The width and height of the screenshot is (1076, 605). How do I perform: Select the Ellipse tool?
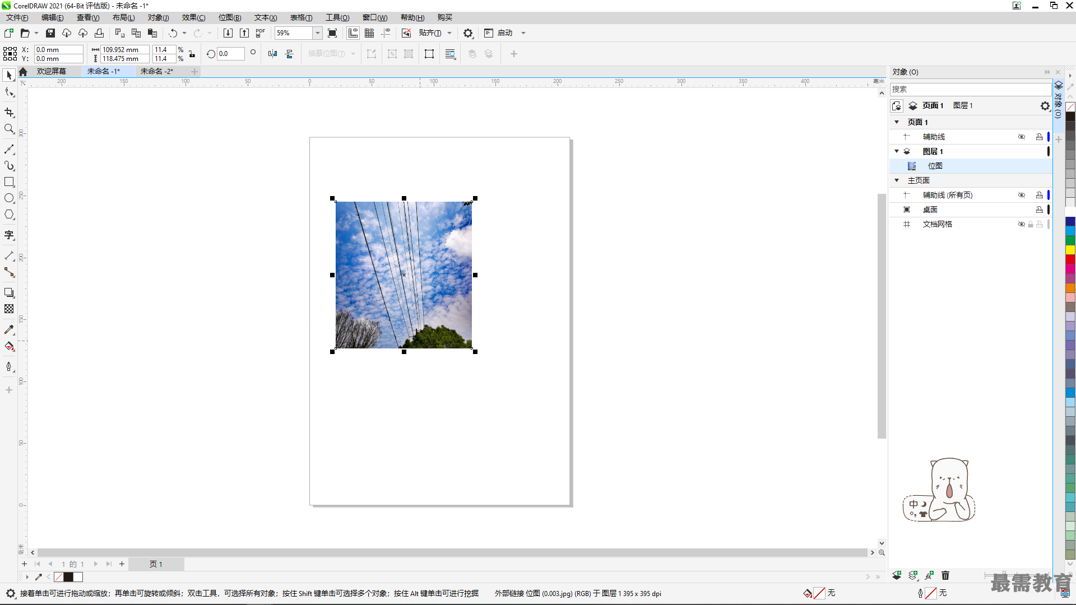tap(9, 198)
